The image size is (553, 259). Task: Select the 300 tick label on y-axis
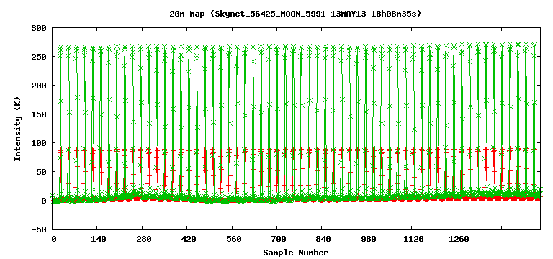(39, 28)
